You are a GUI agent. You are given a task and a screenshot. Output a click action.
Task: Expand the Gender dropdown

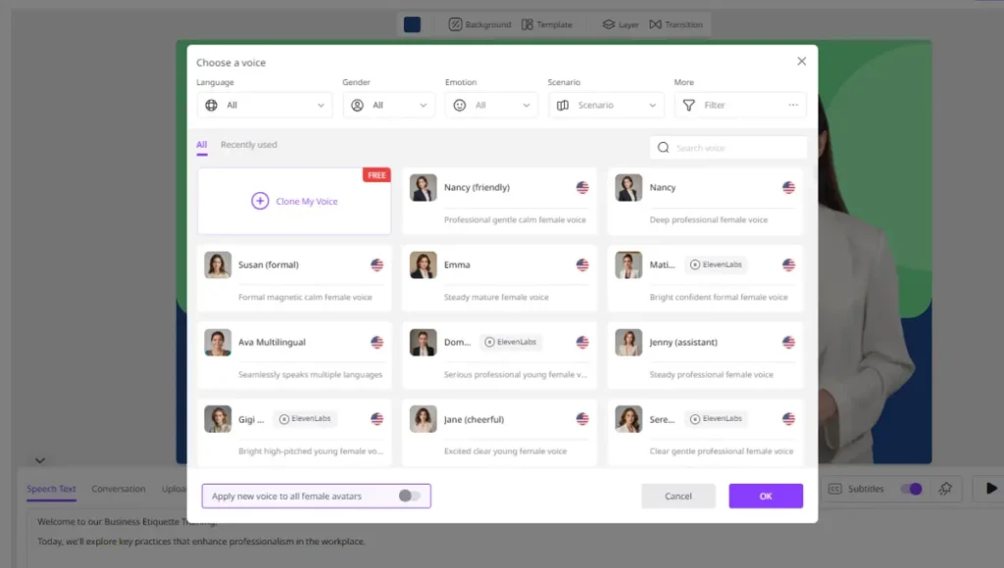(x=388, y=105)
